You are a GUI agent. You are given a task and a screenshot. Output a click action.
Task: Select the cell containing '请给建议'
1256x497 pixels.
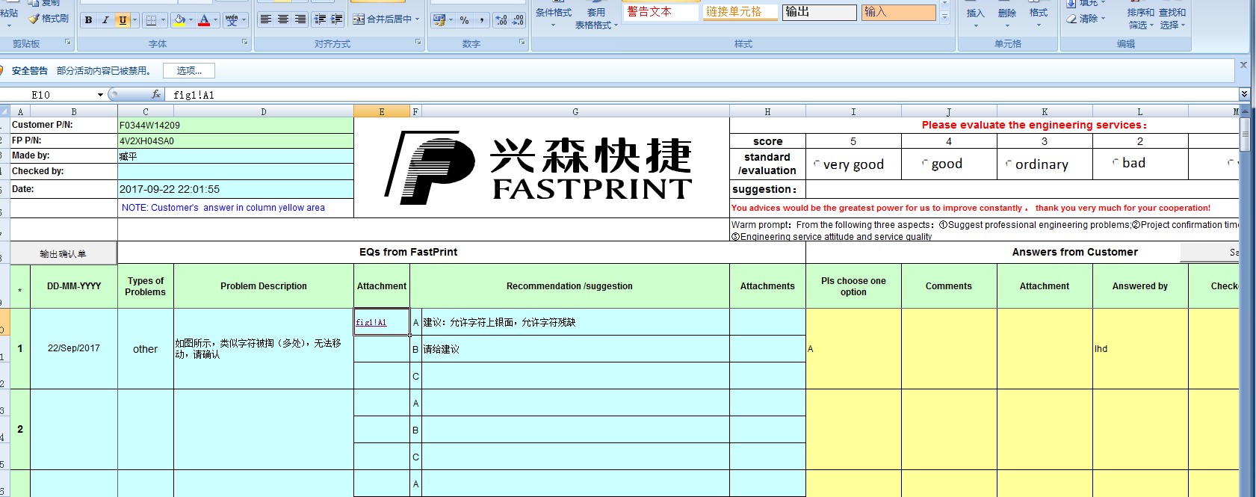coord(575,349)
